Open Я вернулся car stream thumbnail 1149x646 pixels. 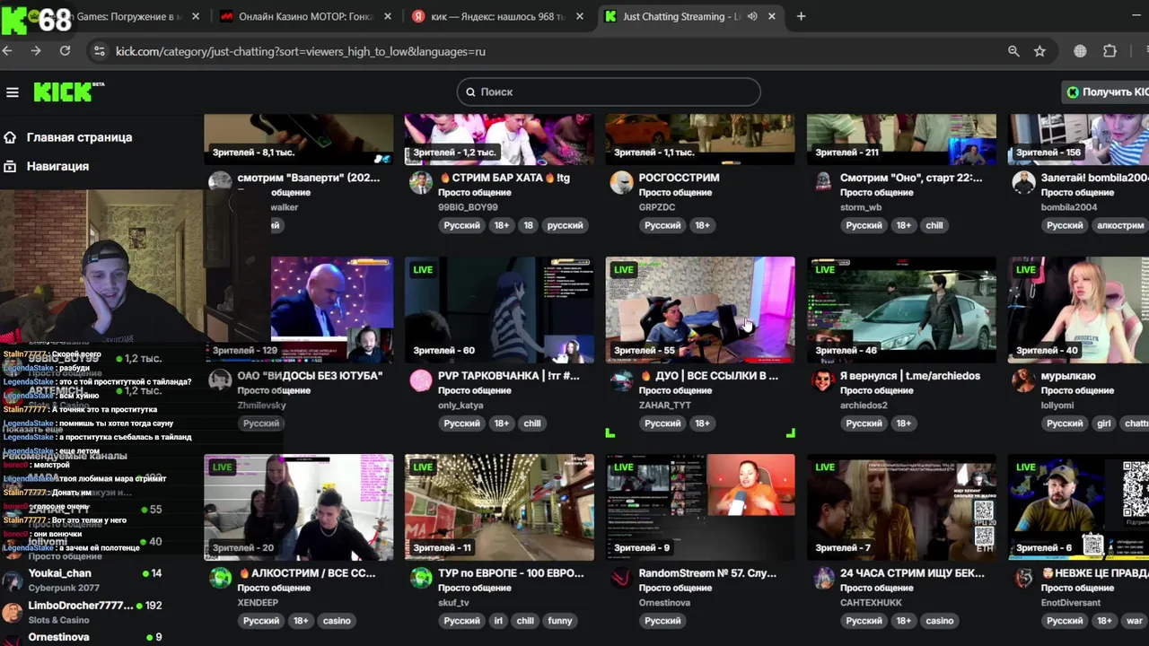(901, 310)
